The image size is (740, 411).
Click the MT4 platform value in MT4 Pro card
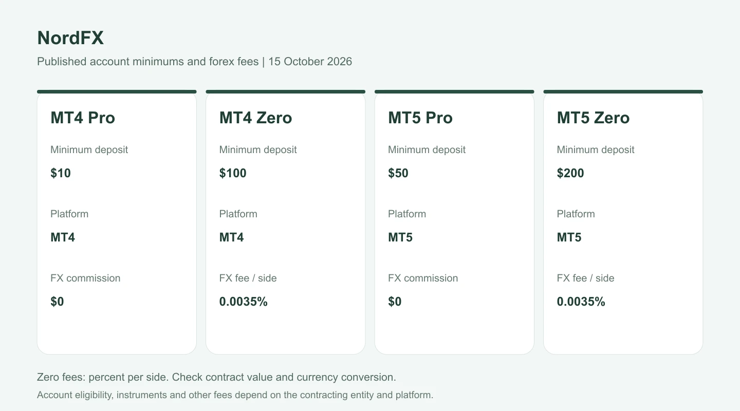pyautogui.click(x=63, y=237)
